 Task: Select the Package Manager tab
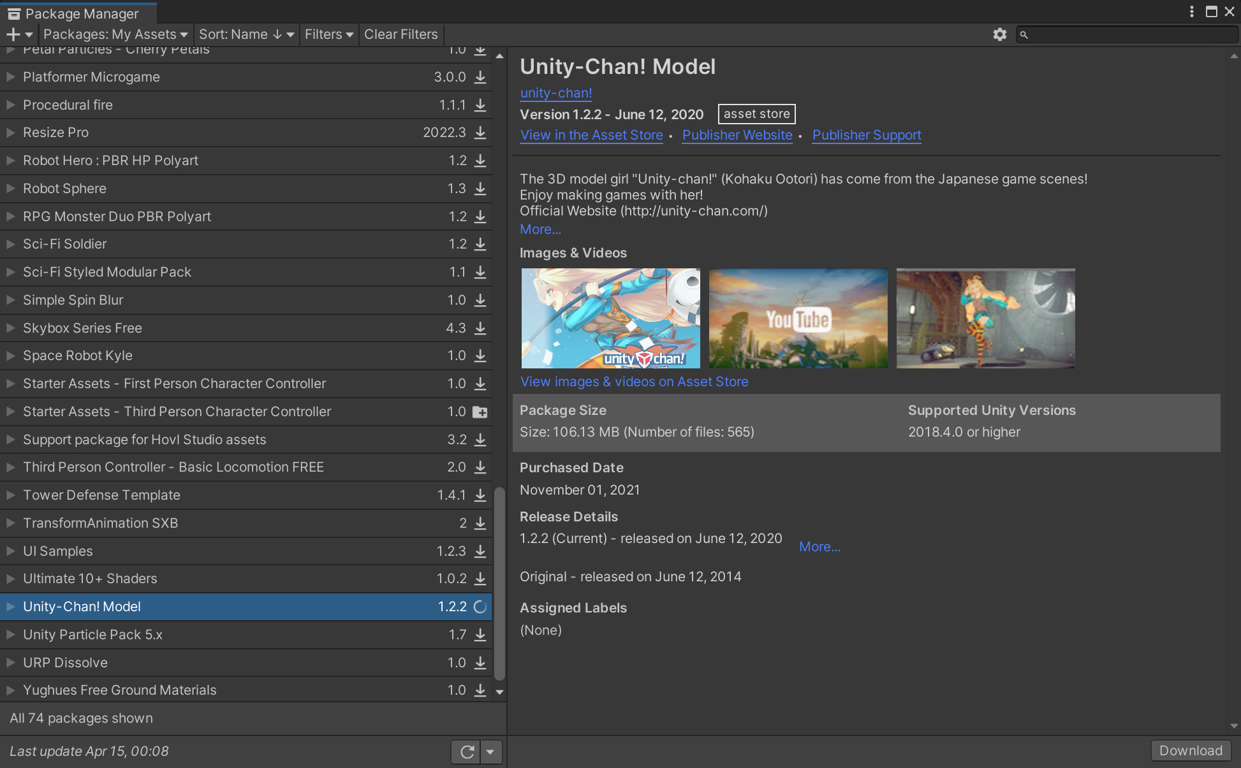[x=78, y=13]
